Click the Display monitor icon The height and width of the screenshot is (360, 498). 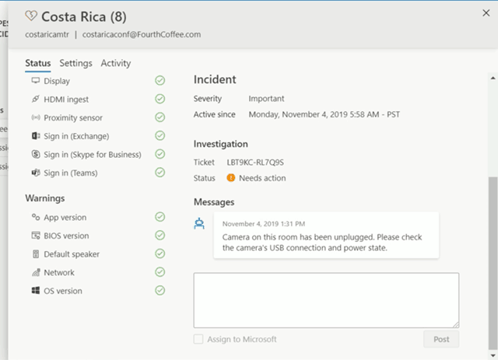pos(36,80)
